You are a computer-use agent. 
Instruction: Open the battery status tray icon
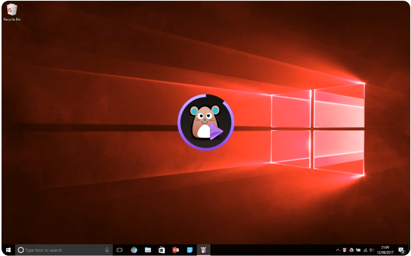(358, 250)
